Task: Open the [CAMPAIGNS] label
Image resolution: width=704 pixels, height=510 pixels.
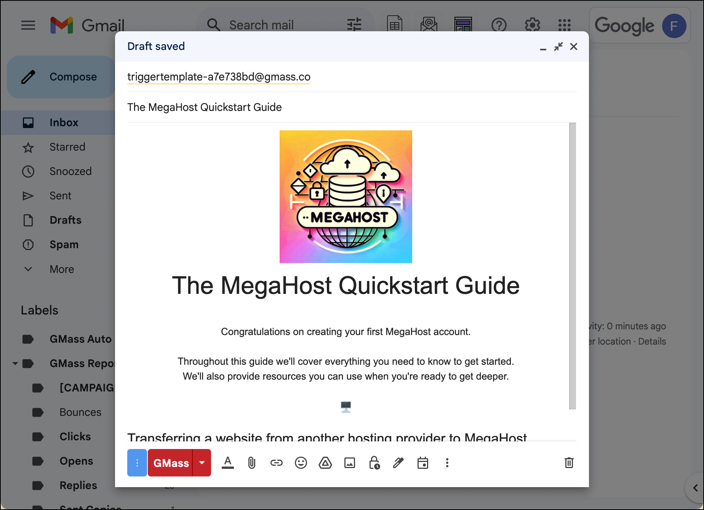Action: pyautogui.click(x=87, y=388)
